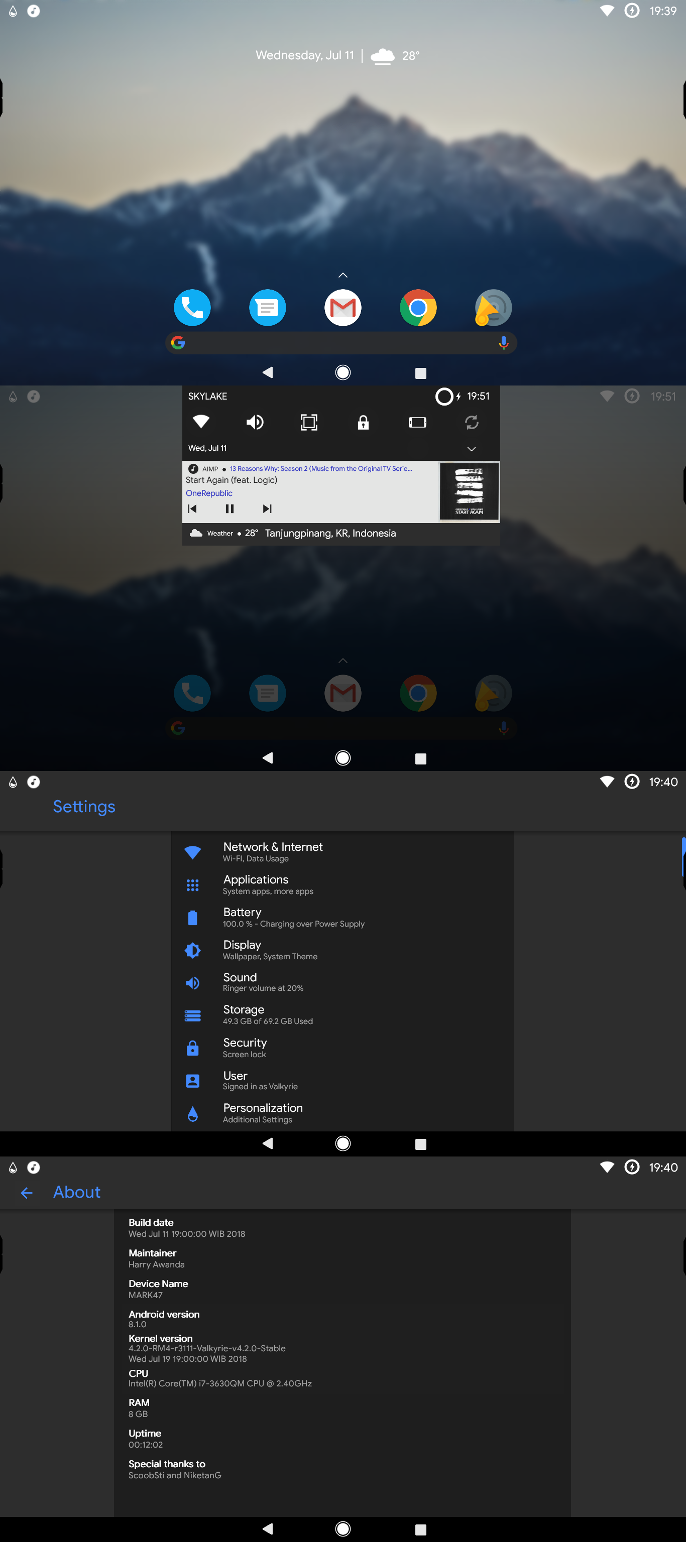
Task: Open Sound settings
Action: point(342,982)
